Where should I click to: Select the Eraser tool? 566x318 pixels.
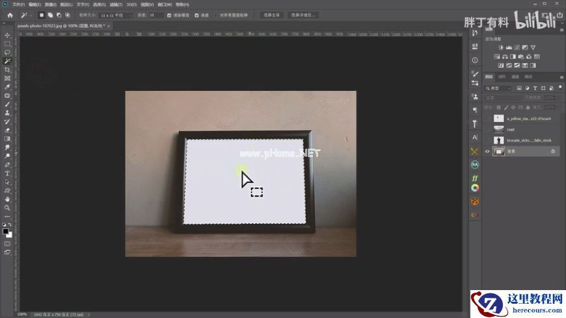[7, 130]
